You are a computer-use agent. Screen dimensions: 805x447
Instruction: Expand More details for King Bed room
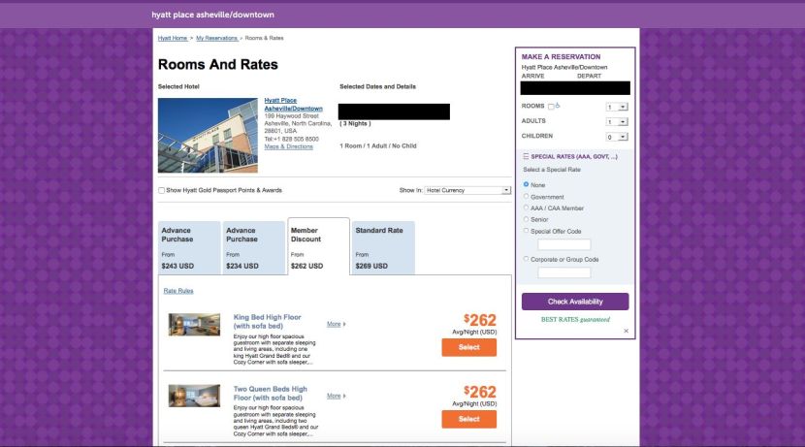(336, 324)
